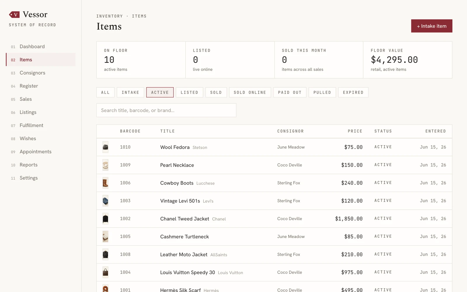Open the Consignors section

[41, 73]
